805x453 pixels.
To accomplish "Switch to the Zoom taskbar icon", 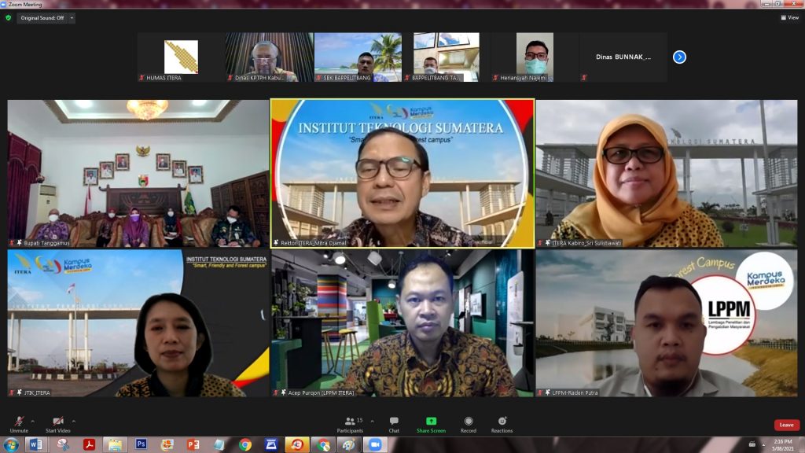I will tap(375, 445).
